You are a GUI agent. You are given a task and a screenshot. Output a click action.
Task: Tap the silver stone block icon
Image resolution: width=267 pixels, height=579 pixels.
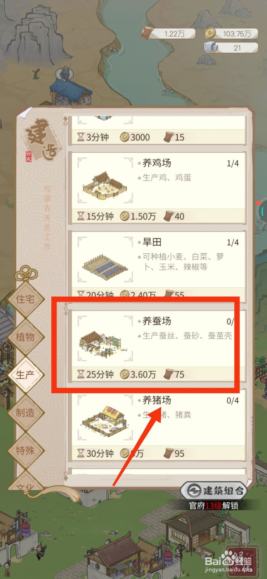tap(210, 47)
